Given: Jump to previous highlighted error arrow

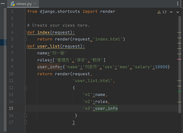Looking at the screenshot, I should coord(171,12).
